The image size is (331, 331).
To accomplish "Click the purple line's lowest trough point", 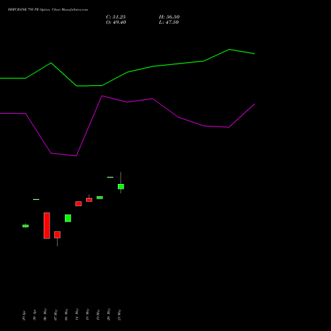I will pyautogui.click(x=76, y=156).
